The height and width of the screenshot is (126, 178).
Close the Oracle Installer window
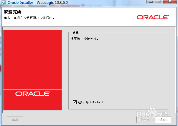click(170, 2)
